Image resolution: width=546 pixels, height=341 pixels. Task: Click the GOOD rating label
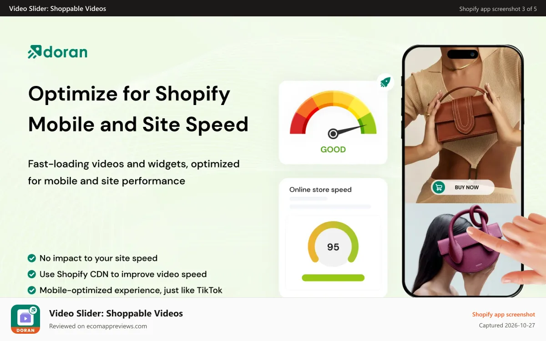(x=333, y=150)
